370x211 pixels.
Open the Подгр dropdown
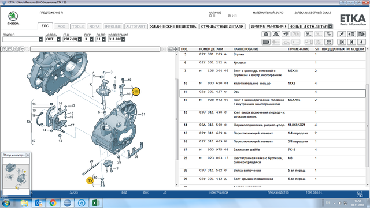(x=103, y=39)
